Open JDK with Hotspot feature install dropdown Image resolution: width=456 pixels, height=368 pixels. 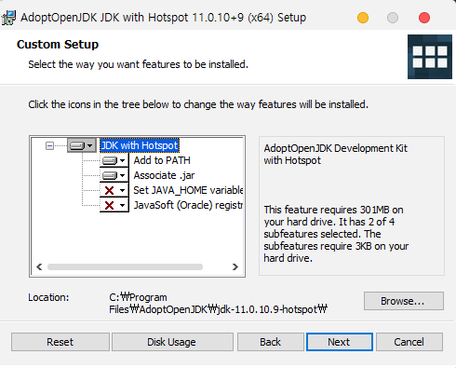point(82,145)
